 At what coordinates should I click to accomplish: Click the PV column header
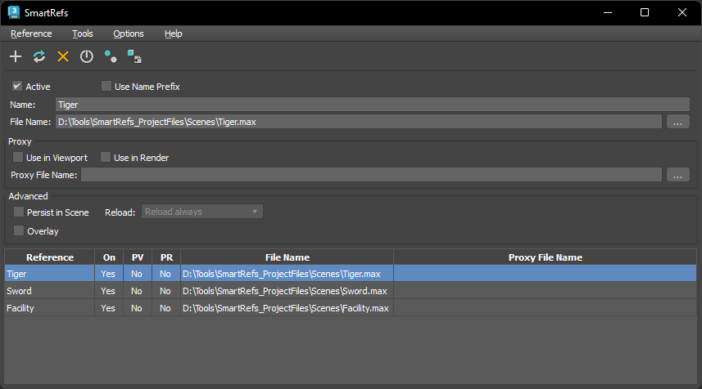click(x=138, y=257)
